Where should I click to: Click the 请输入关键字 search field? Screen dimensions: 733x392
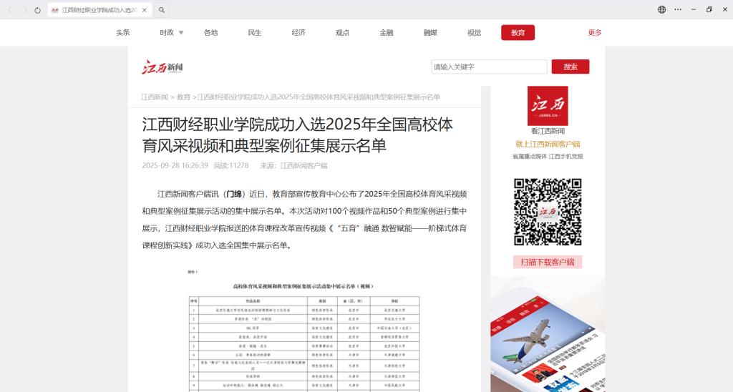(489, 67)
